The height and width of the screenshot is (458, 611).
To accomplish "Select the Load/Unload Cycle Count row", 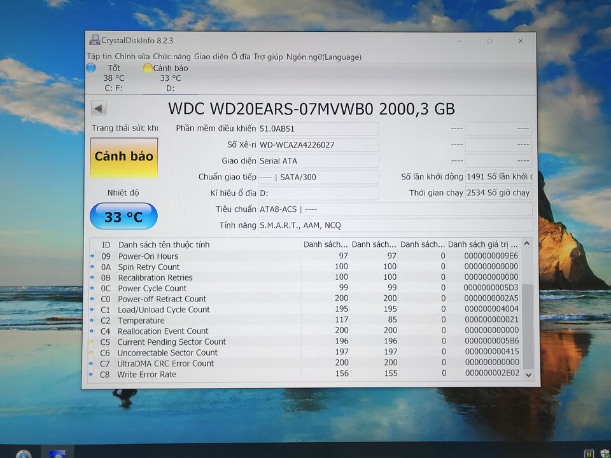I will 305,310.
